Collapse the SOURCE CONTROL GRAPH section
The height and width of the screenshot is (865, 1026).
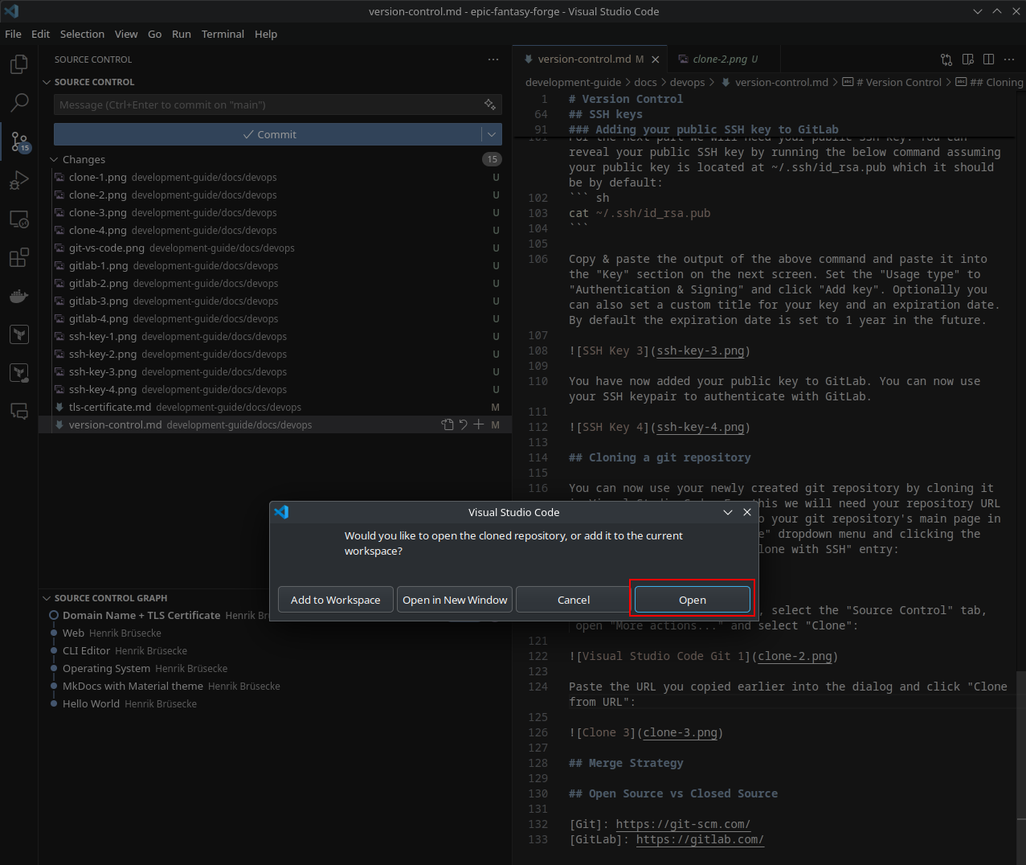(x=47, y=598)
